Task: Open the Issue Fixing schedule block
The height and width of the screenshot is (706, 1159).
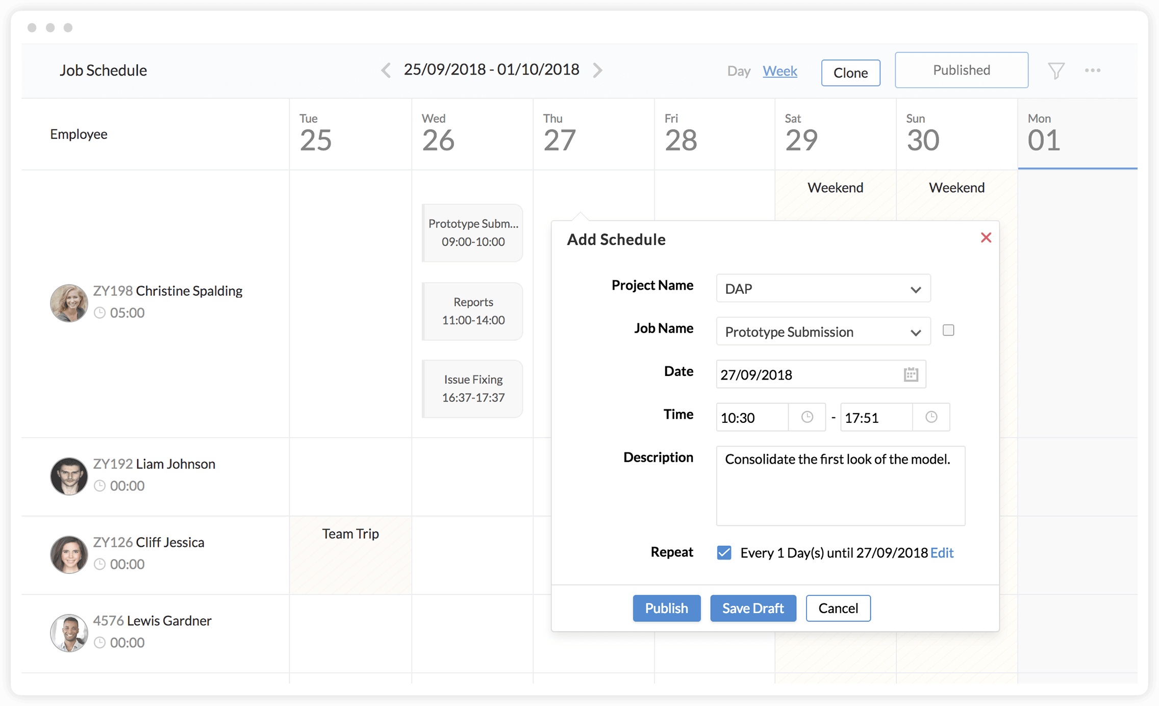Action: pos(473,389)
